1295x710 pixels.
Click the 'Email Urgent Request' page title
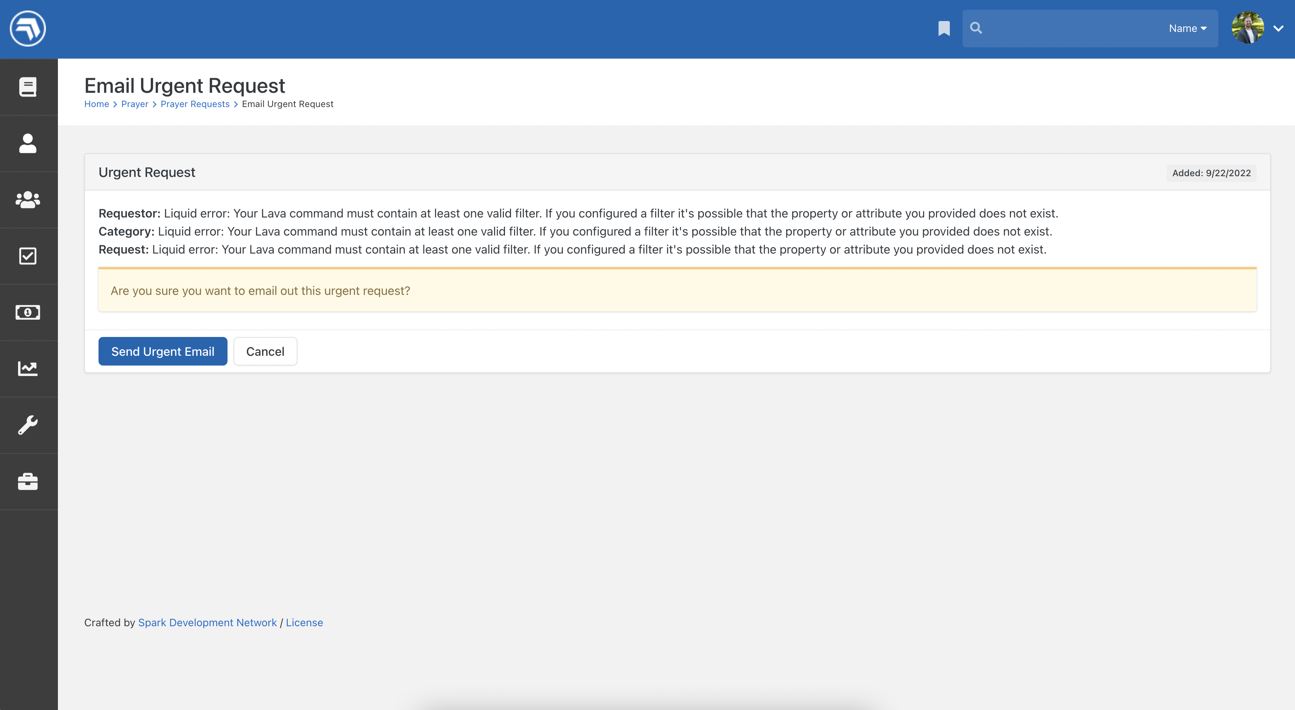pyautogui.click(x=185, y=86)
